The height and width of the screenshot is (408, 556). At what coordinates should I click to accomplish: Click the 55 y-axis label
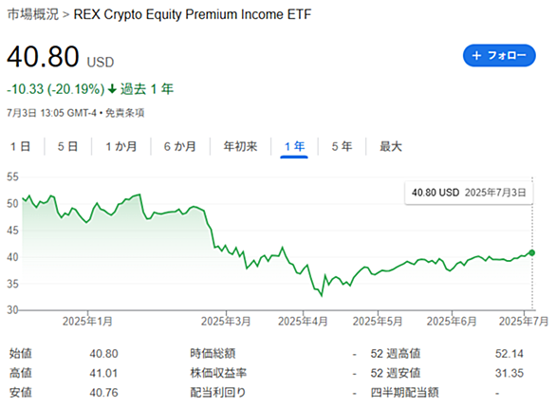coord(12,176)
